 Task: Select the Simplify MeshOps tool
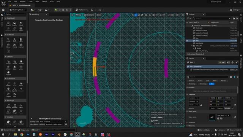point(8,106)
